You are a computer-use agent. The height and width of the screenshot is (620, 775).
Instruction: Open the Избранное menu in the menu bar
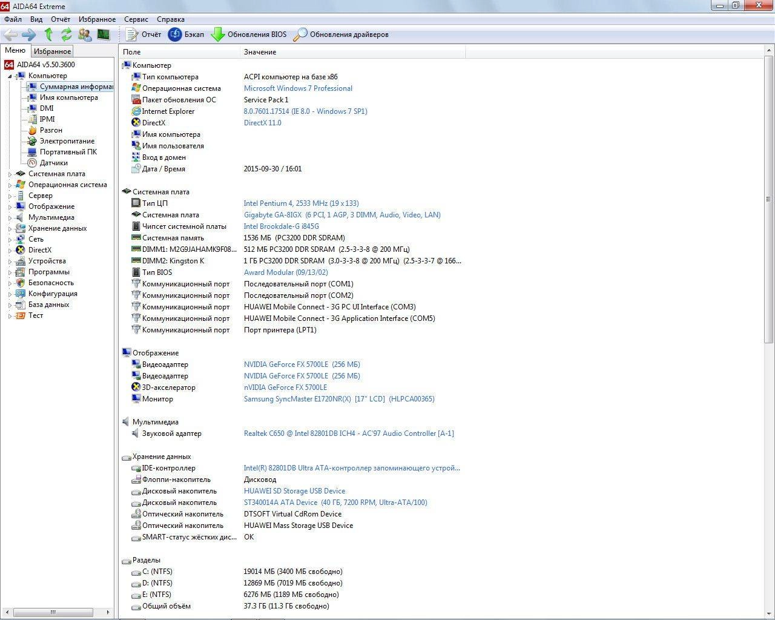[x=97, y=19]
